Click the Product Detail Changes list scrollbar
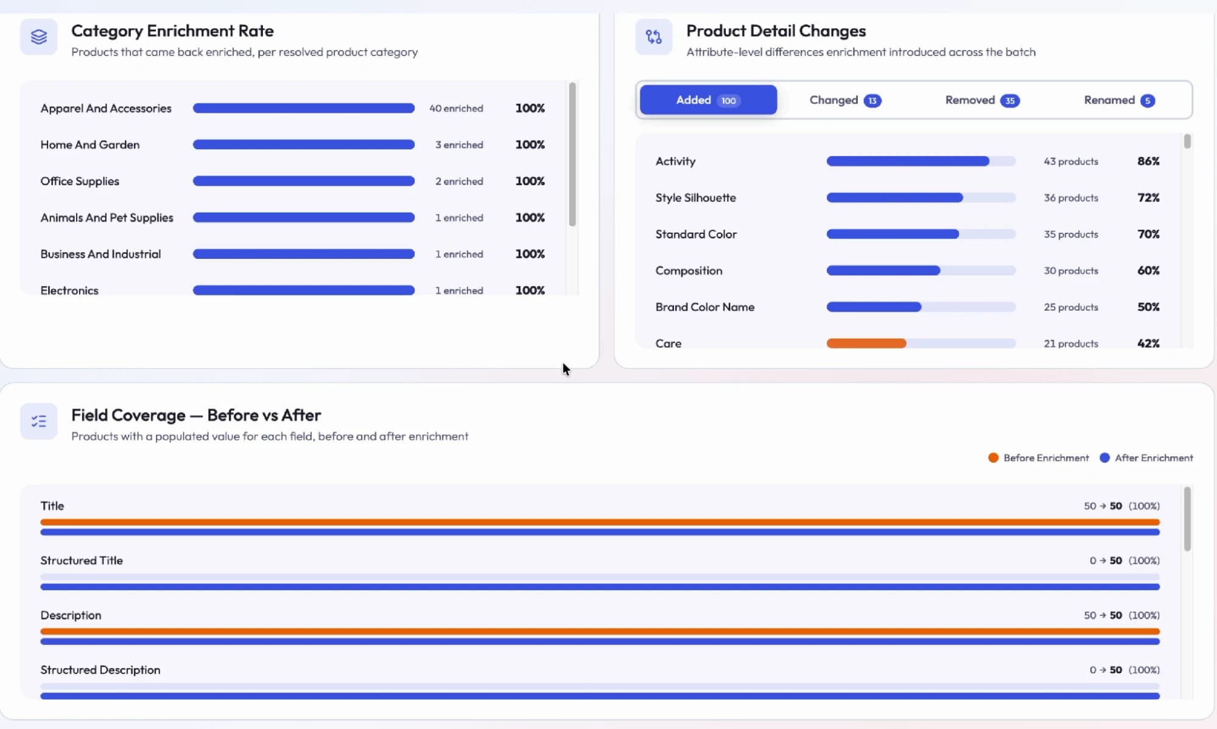The height and width of the screenshot is (729, 1217). 1187,141
